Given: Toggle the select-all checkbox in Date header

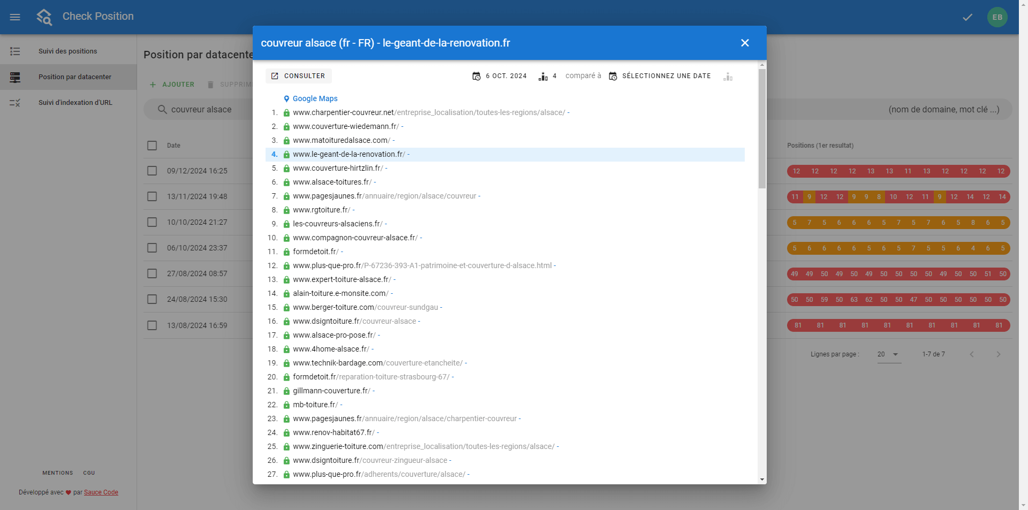Looking at the screenshot, I should pos(152,146).
